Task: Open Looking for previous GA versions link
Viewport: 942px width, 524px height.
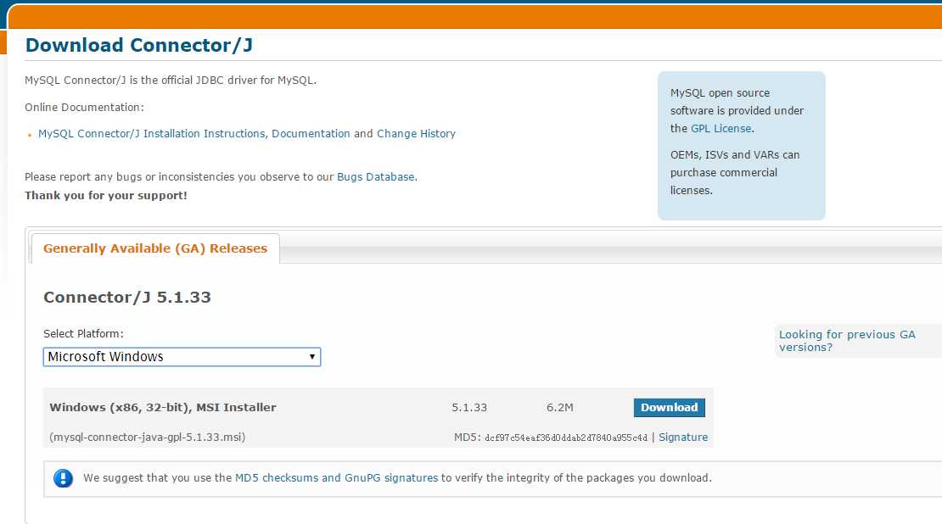Action: coord(847,341)
